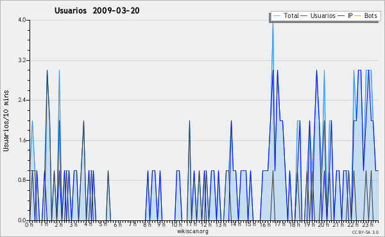This screenshot has width=385, height=237.
Task: Click the y-axis value 0.0
Action: (22, 220)
